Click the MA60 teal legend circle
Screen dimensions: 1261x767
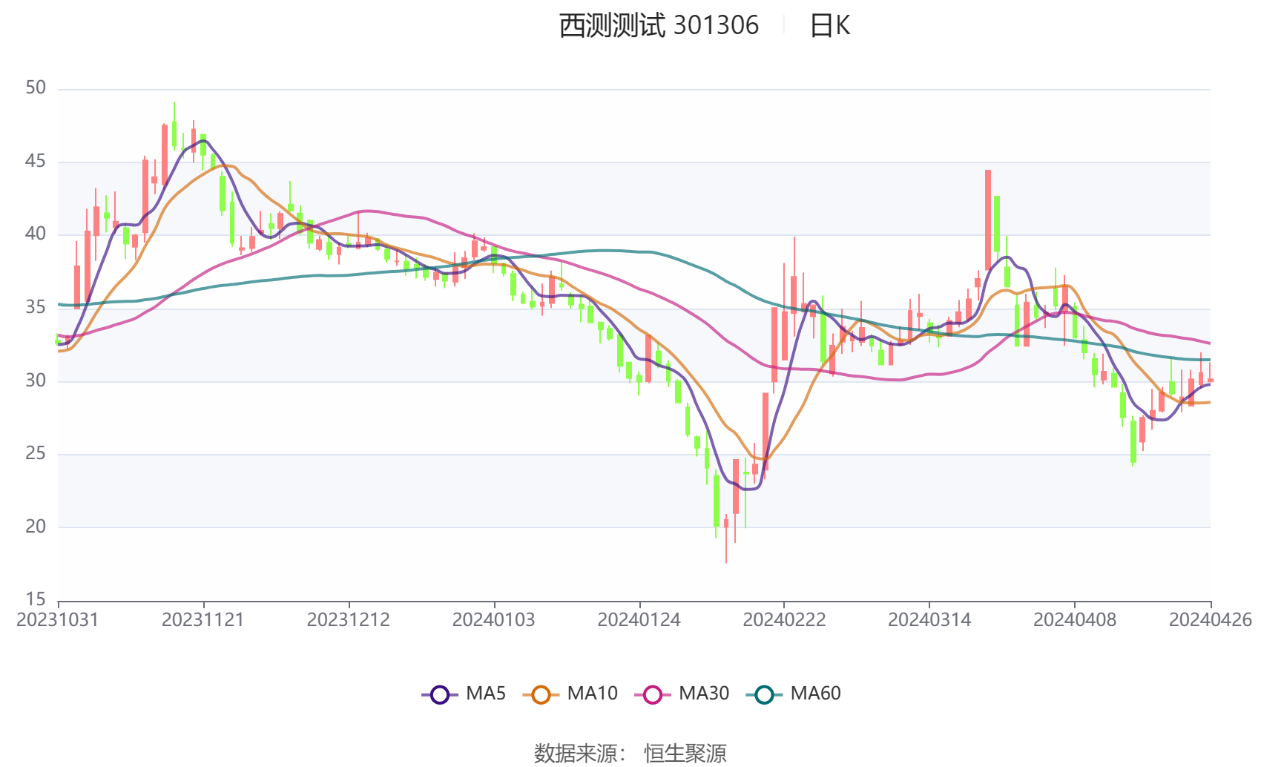coord(764,694)
